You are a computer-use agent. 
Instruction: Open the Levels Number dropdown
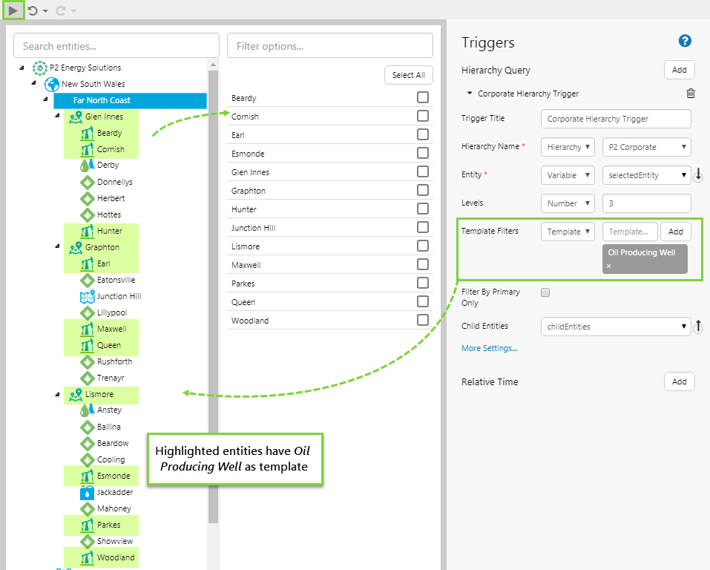[x=568, y=203]
